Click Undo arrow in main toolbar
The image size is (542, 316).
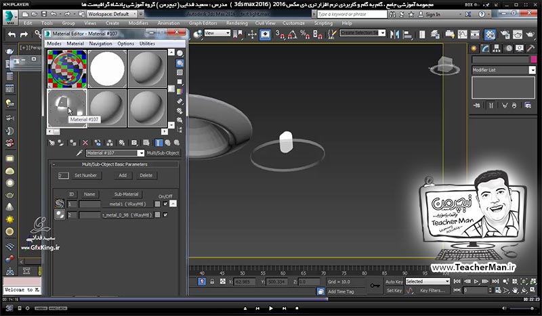[12, 35]
